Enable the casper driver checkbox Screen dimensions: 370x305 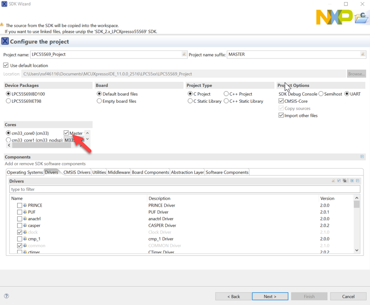pyautogui.click(x=20, y=226)
